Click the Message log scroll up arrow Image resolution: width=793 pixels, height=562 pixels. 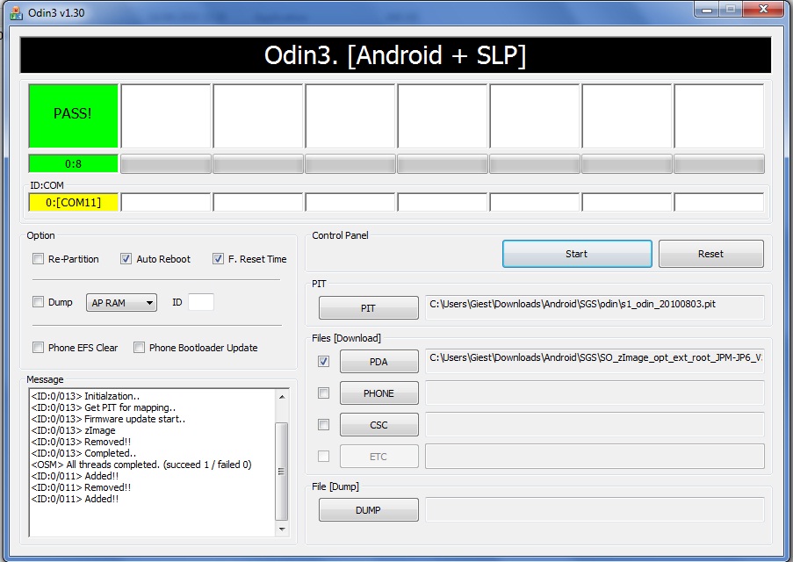pos(282,397)
